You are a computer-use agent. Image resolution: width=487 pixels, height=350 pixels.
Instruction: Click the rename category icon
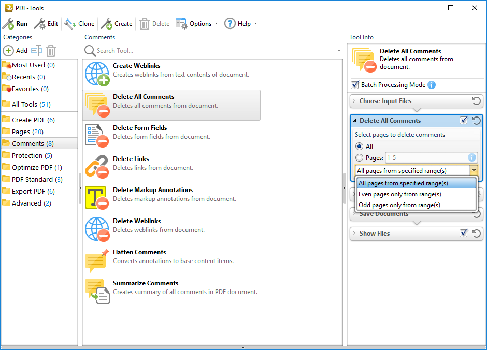[x=36, y=51]
